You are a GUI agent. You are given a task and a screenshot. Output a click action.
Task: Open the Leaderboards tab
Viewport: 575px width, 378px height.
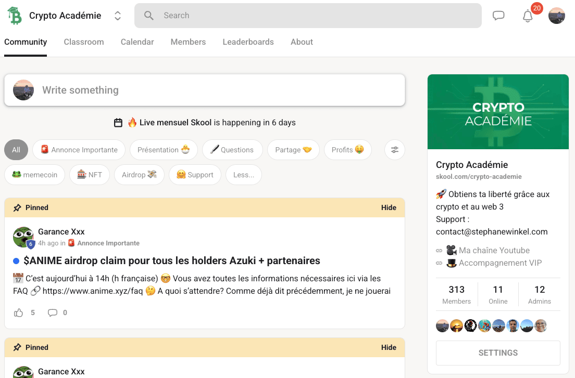[x=248, y=42]
